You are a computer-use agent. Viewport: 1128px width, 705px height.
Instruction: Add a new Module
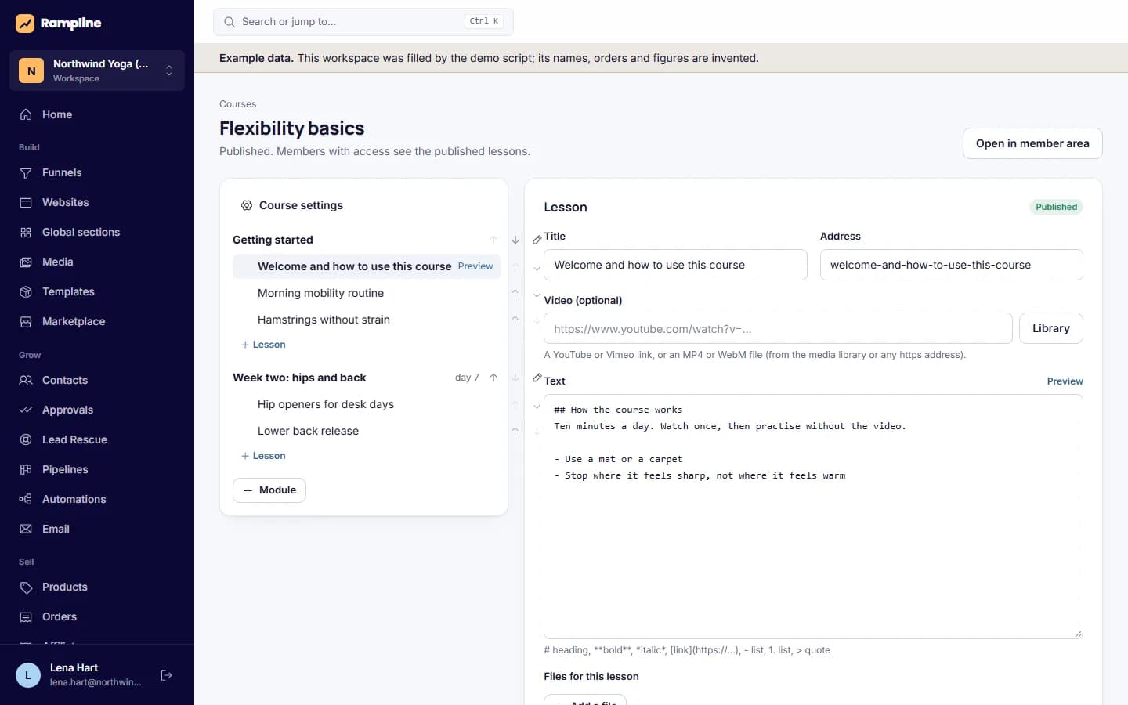click(x=269, y=490)
